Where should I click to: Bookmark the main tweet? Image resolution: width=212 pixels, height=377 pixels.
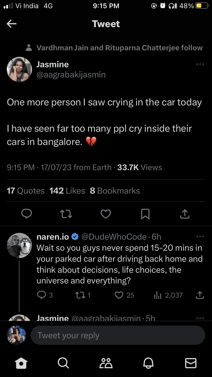pos(145,214)
